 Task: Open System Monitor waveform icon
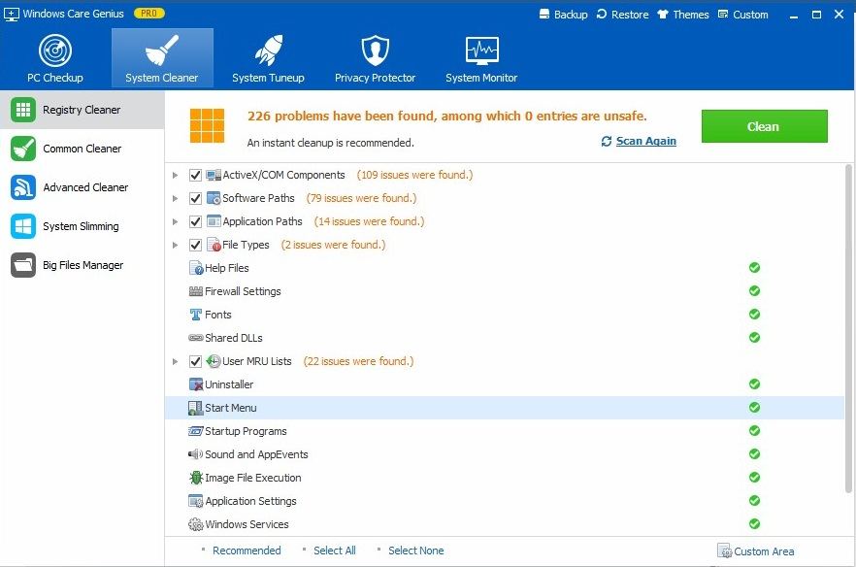(x=481, y=50)
